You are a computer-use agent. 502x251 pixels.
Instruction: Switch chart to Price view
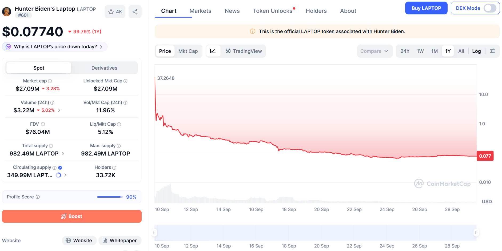165,51
